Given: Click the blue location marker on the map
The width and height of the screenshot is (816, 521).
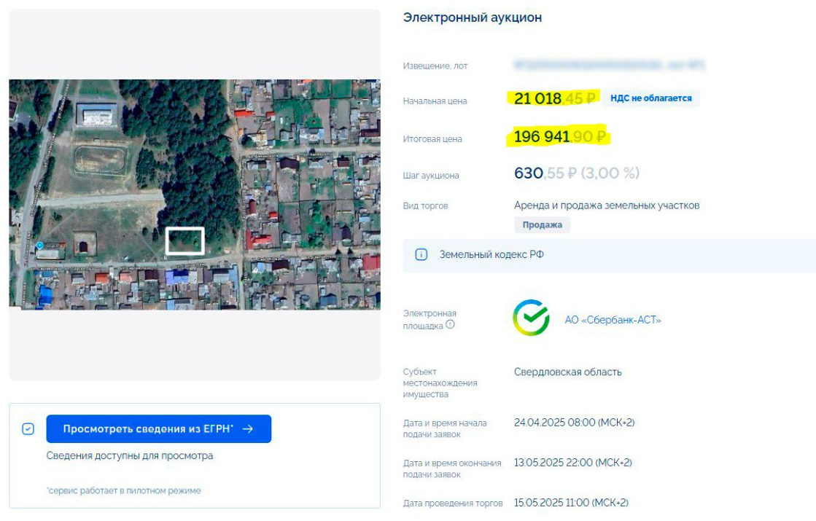Looking at the screenshot, I should click(x=39, y=246).
